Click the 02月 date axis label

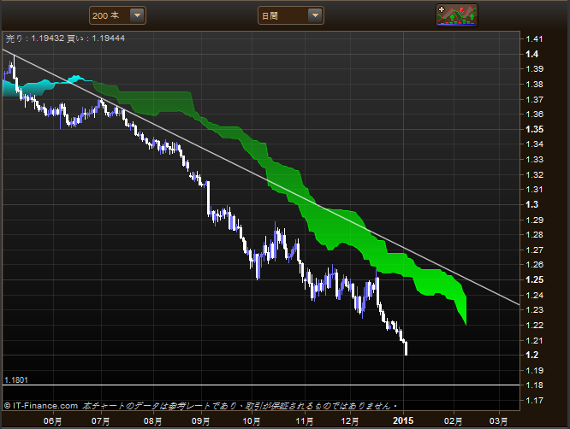point(454,421)
